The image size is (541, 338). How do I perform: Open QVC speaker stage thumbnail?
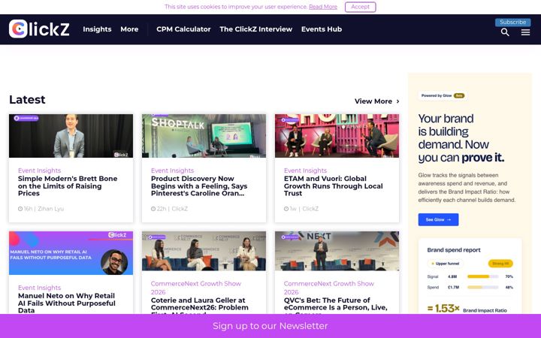(337, 251)
